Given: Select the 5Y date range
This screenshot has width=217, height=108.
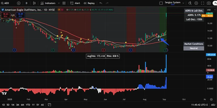Looking at the screenshot, I should pyautogui.click(x=38, y=105).
